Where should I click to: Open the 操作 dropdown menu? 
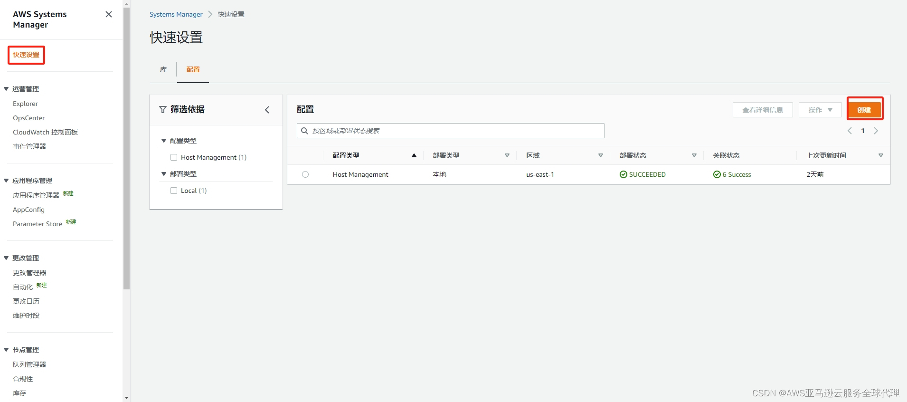(820, 110)
